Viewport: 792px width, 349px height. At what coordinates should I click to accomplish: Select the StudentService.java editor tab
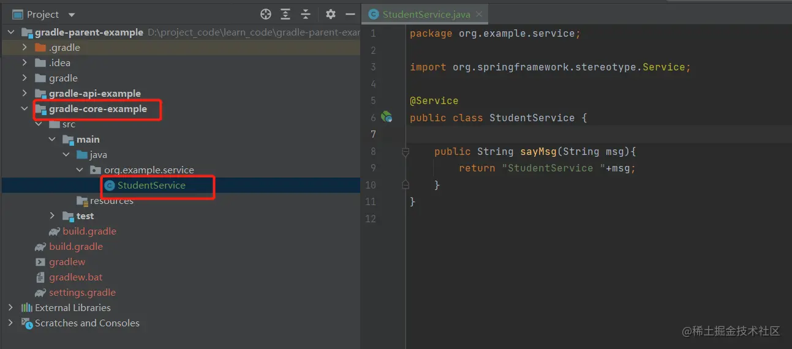[x=426, y=14]
